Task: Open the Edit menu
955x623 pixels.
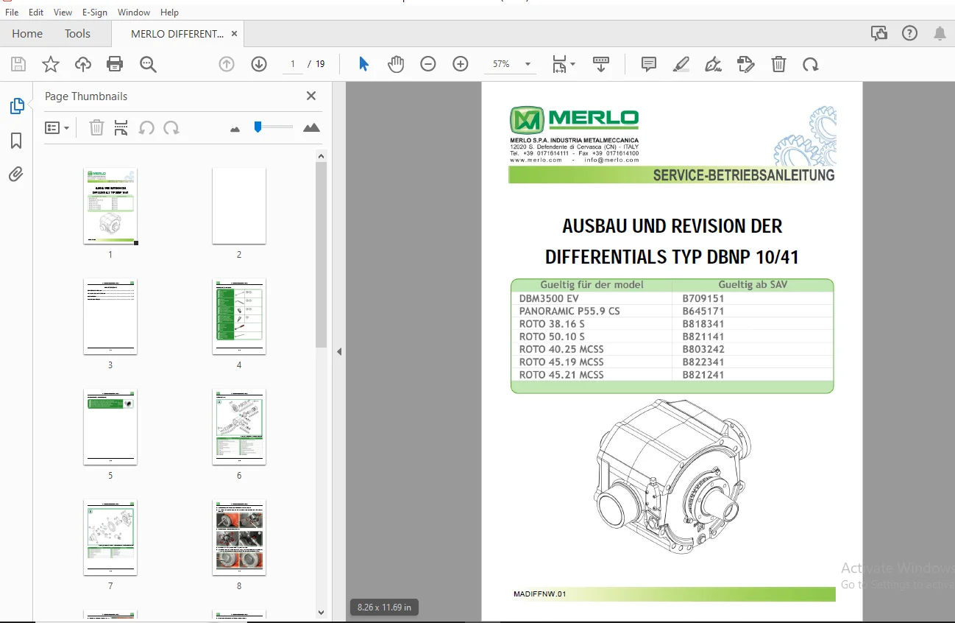Action: [x=36, y=13]
